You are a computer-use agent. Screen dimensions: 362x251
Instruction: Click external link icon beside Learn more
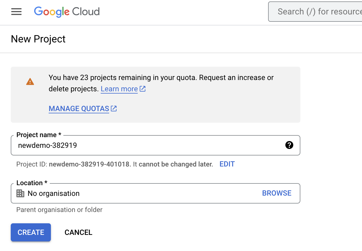point(143,89)
